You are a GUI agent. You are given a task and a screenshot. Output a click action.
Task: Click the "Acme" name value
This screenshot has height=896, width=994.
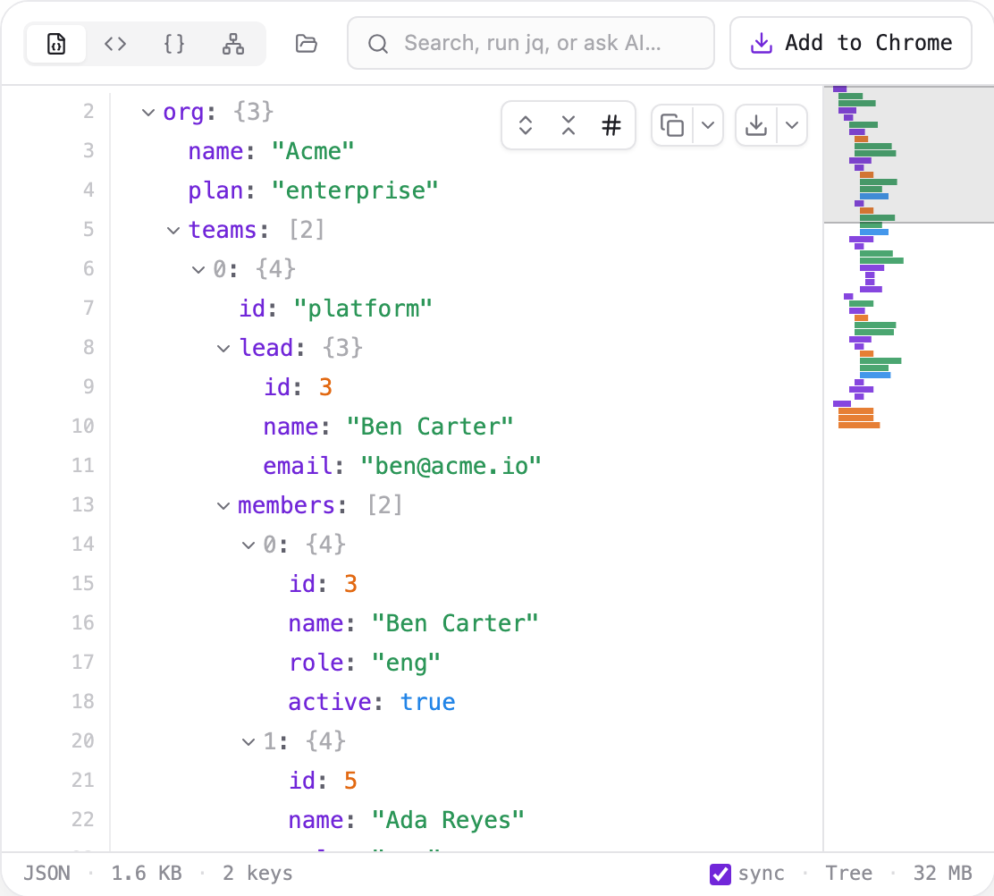tap(313, 151)
